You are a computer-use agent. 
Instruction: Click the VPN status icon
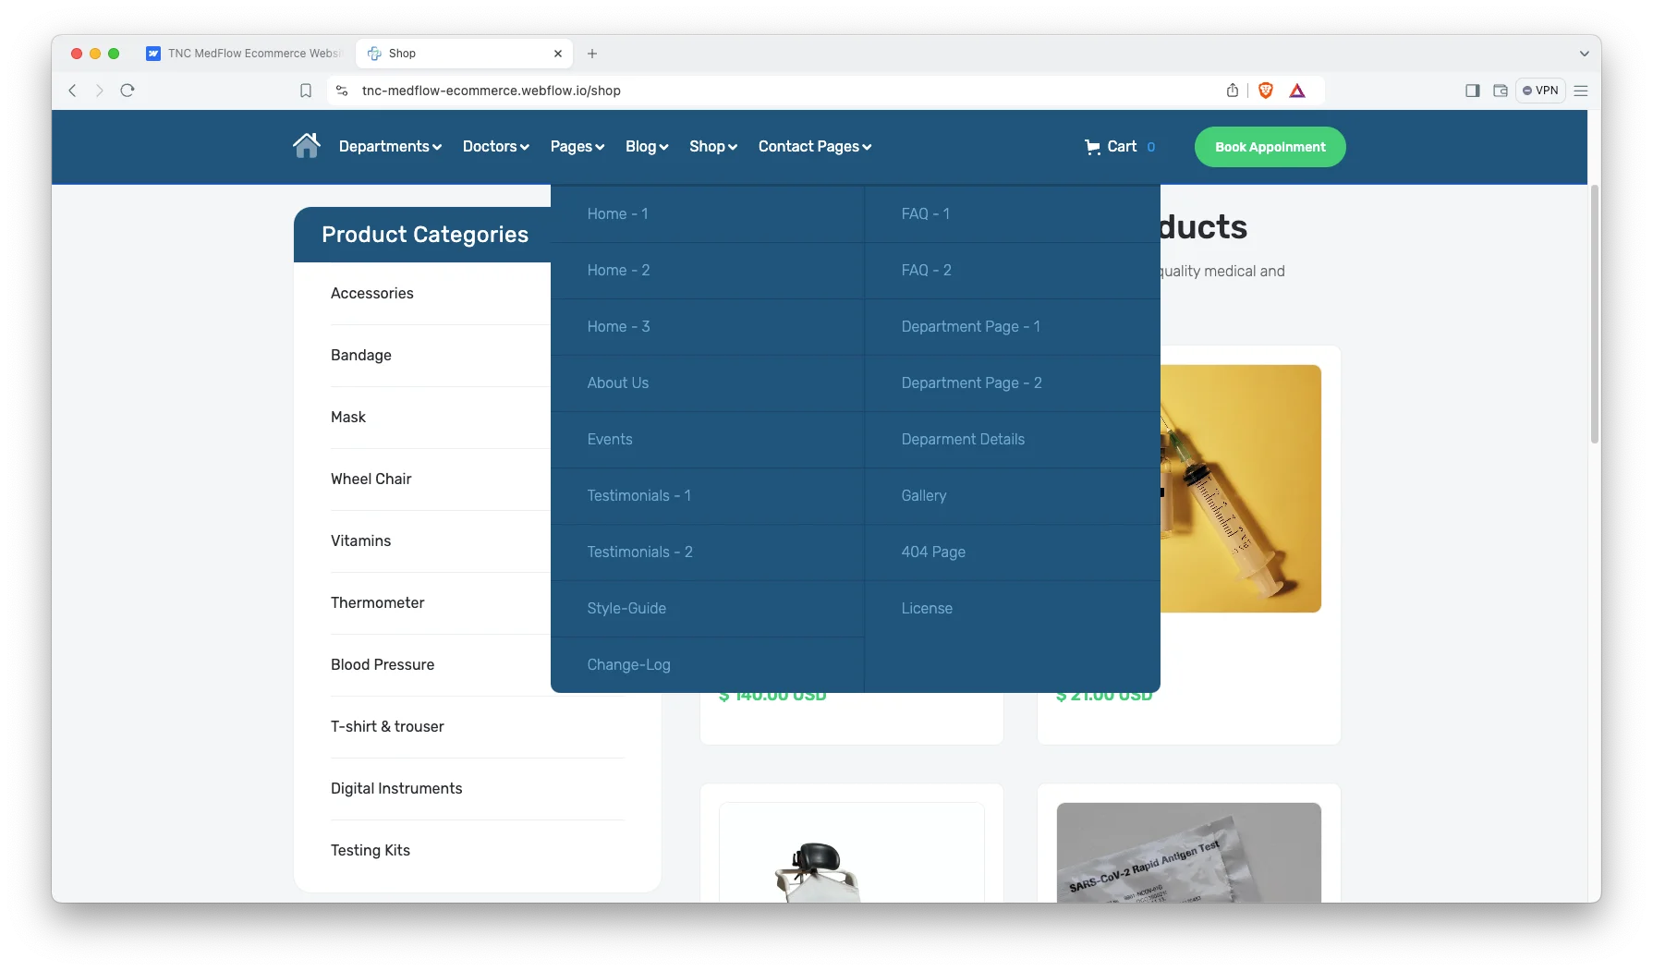[x=1540, y=91]
